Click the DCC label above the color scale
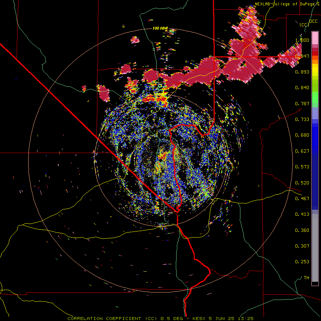The image size is (321, 321). tap(313, 21)
